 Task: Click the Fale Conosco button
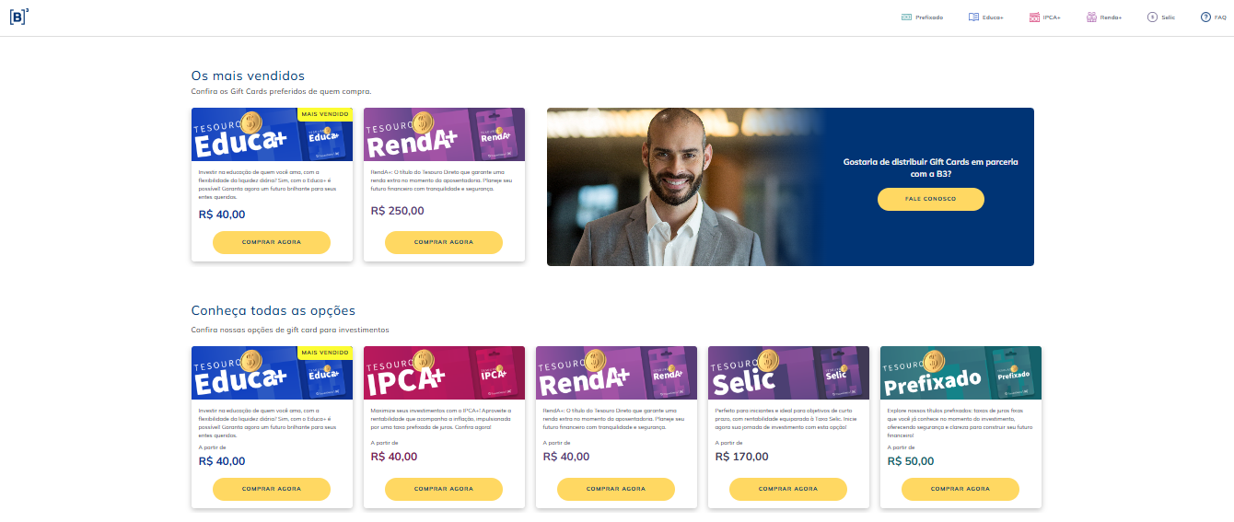[930, 199]
